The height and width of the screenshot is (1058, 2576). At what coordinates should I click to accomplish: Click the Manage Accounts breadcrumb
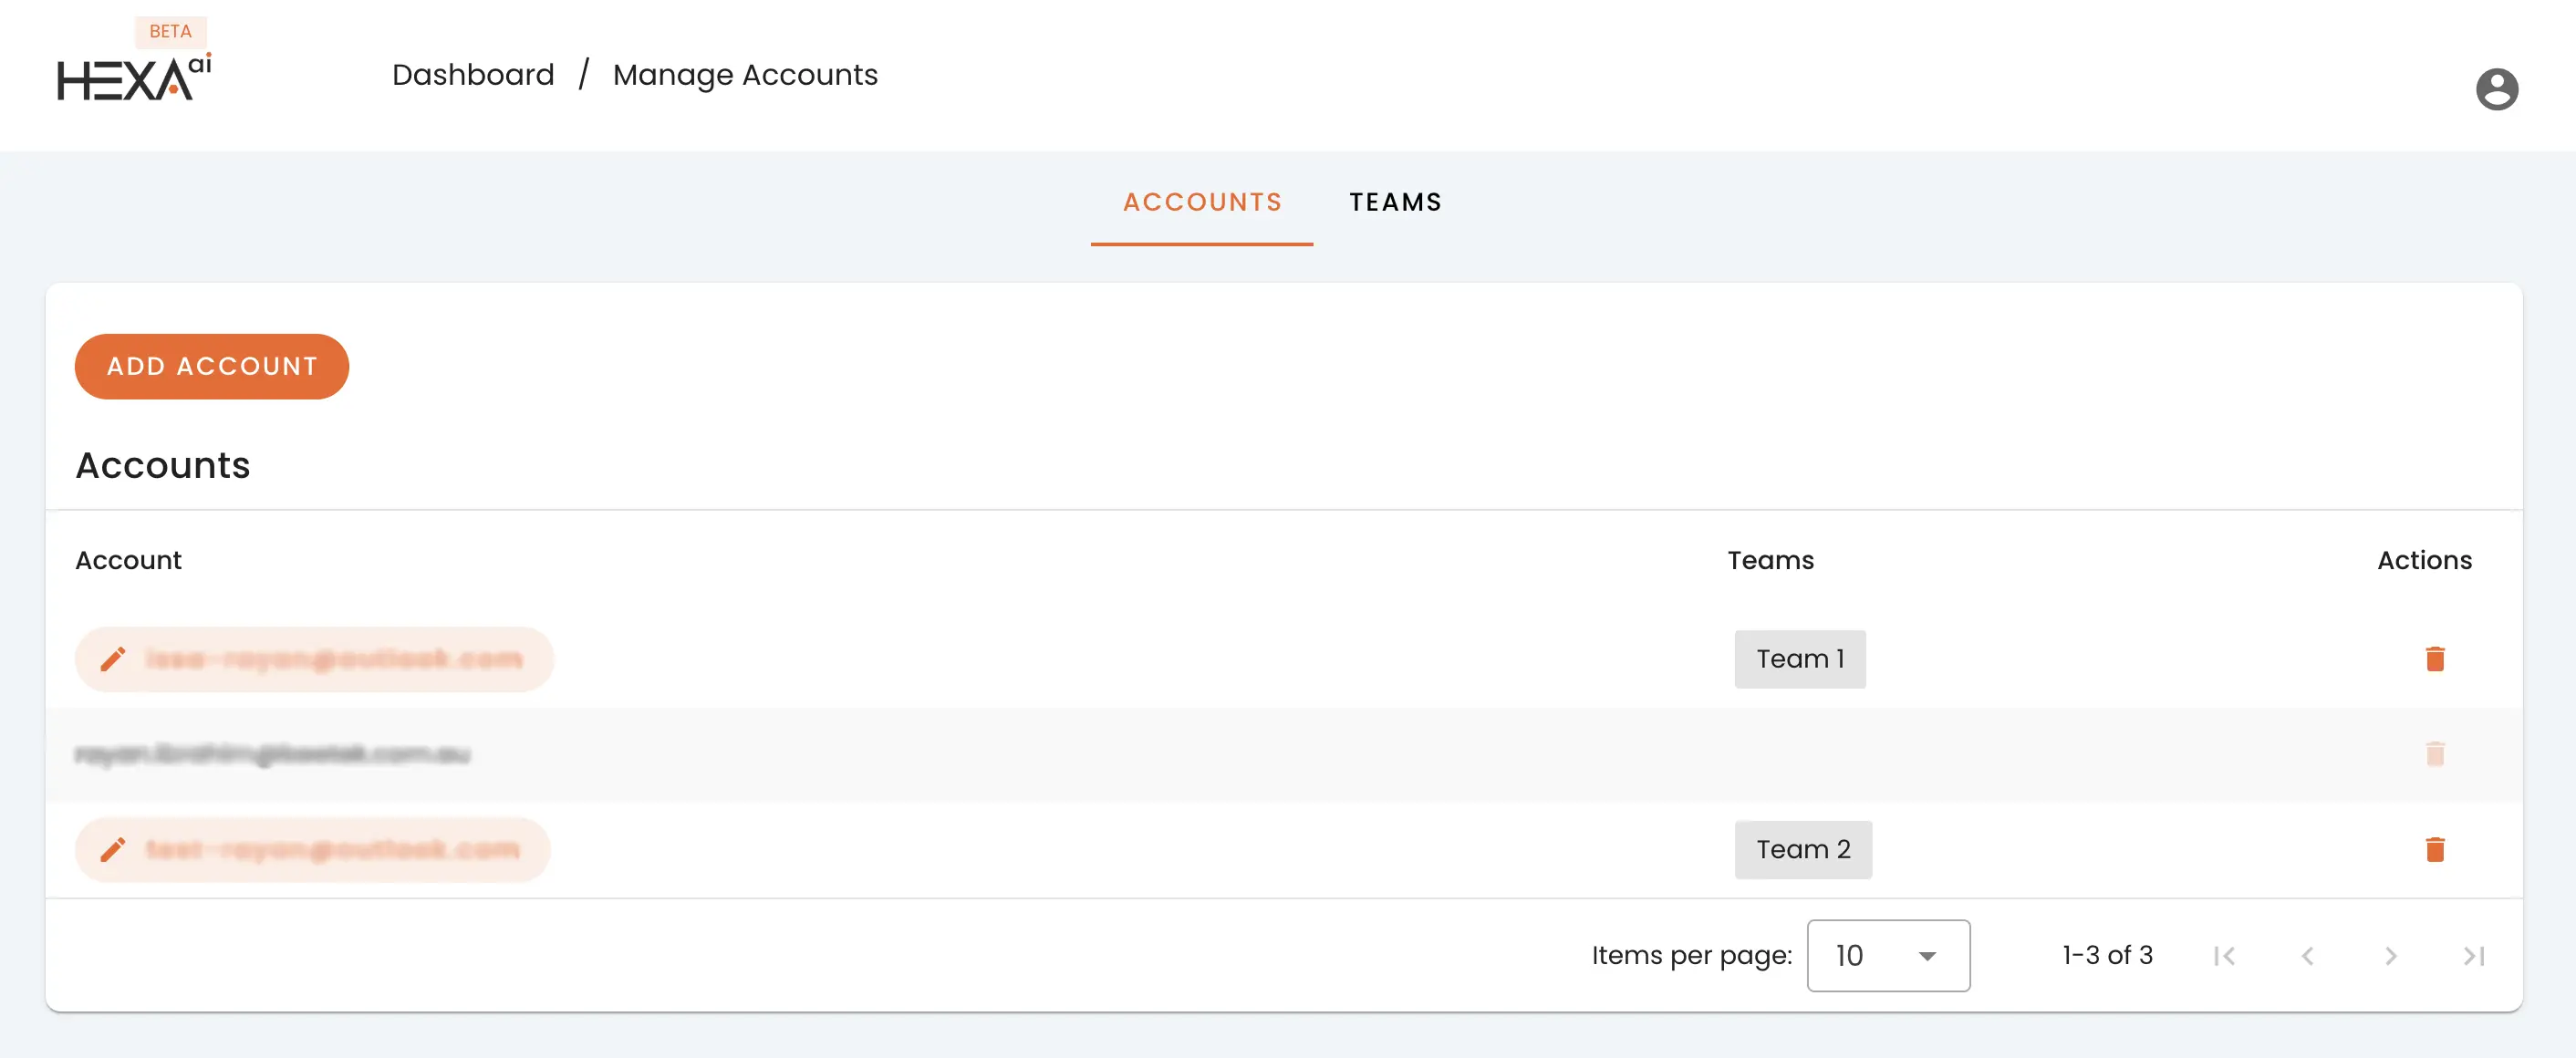point(746,74)
